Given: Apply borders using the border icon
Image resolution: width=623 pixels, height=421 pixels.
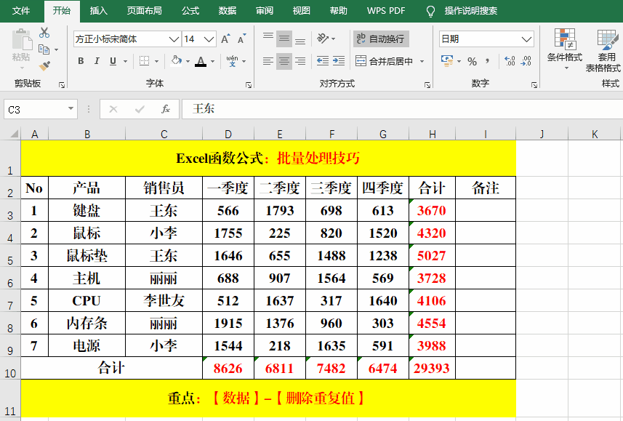Looking at the screenshot, I should click(x=144, y=61).
